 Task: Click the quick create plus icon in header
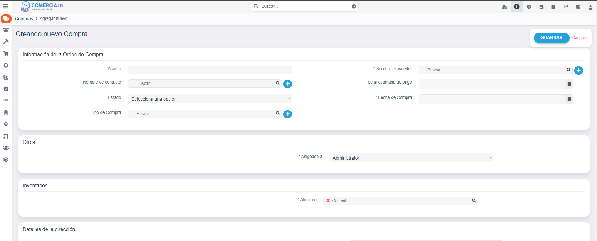[529, 7]
